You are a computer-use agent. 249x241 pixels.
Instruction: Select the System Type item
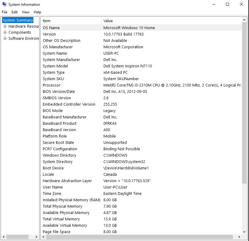pos(53,72)
